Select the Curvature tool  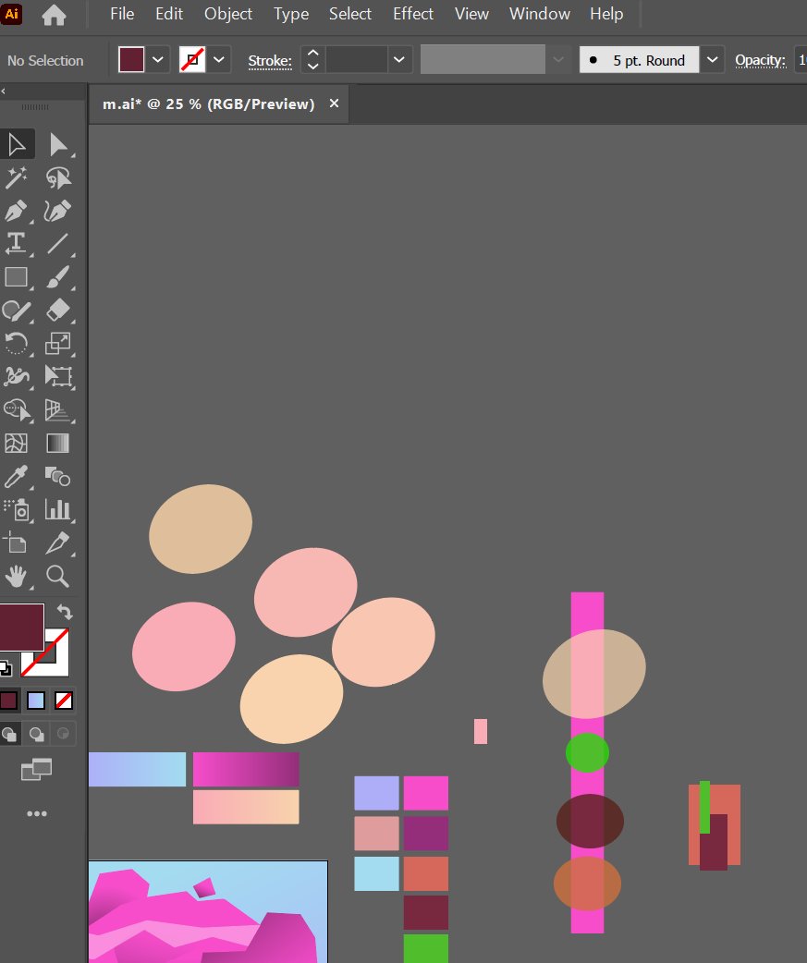tap(57, 212)
